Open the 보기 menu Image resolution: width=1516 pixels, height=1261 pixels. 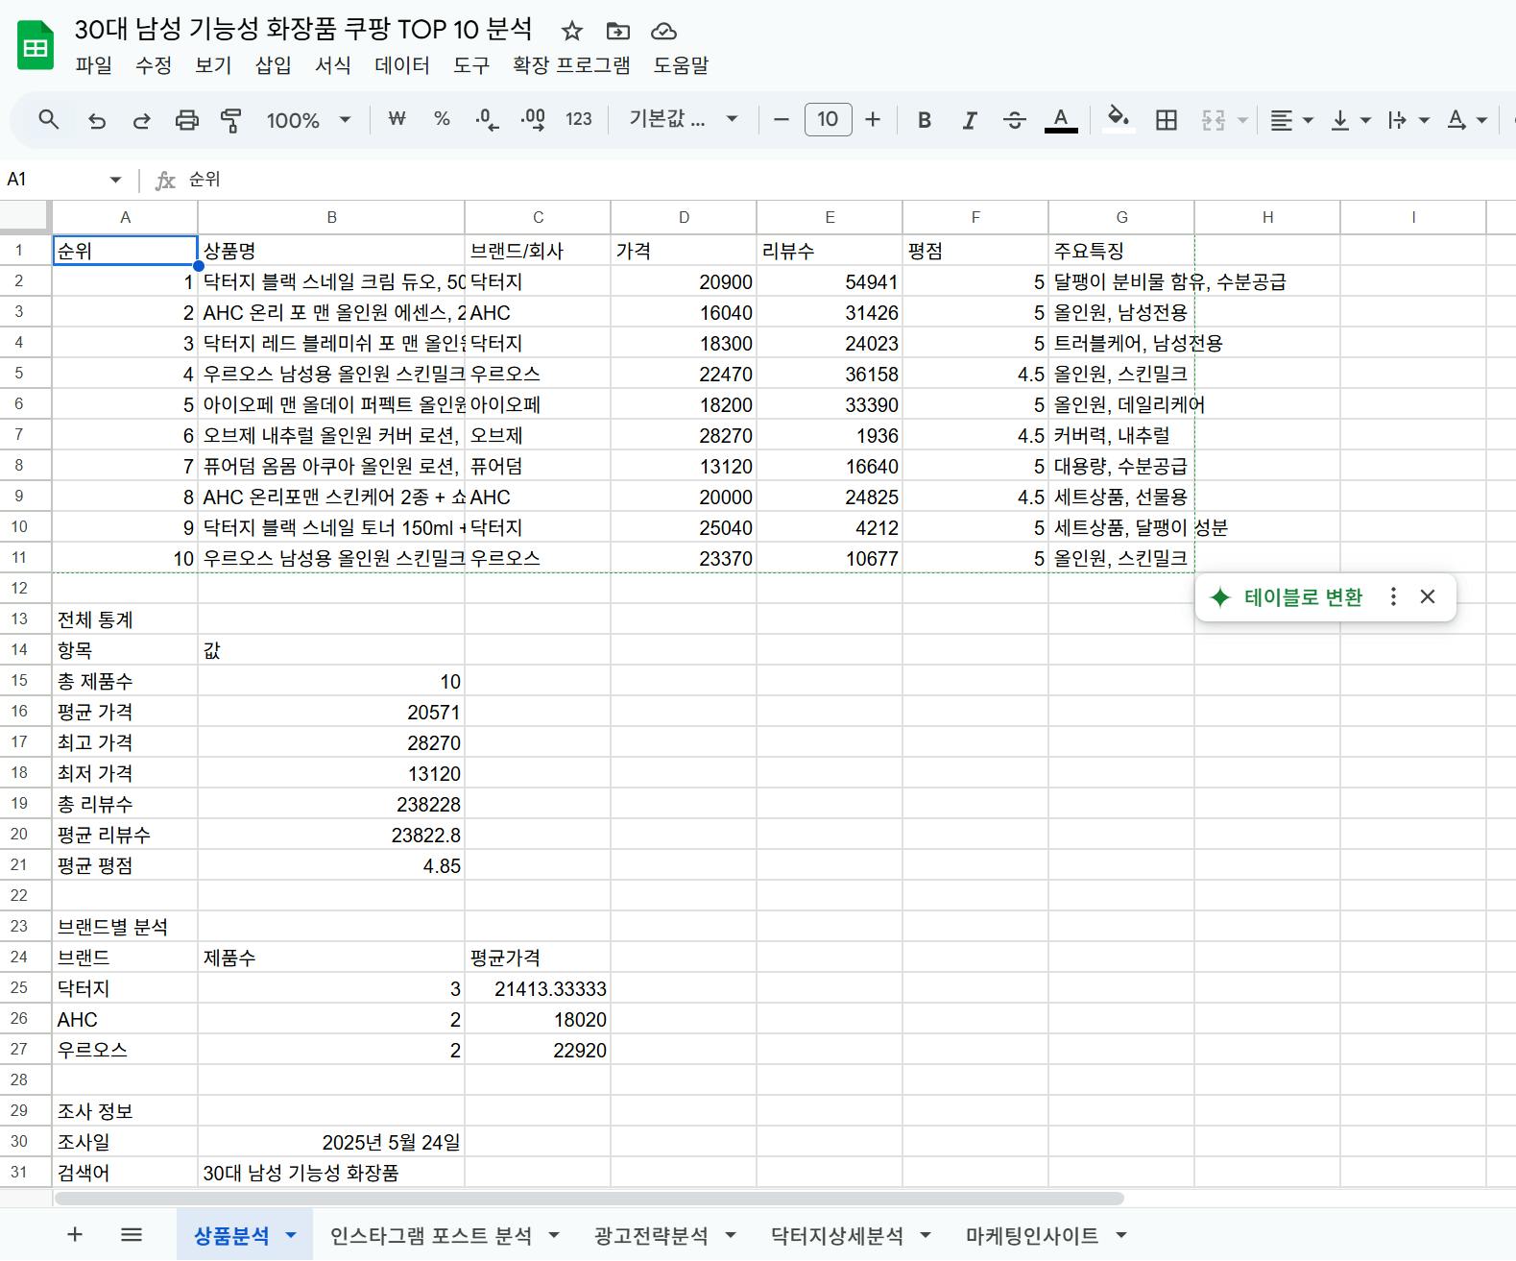point(213,65)
